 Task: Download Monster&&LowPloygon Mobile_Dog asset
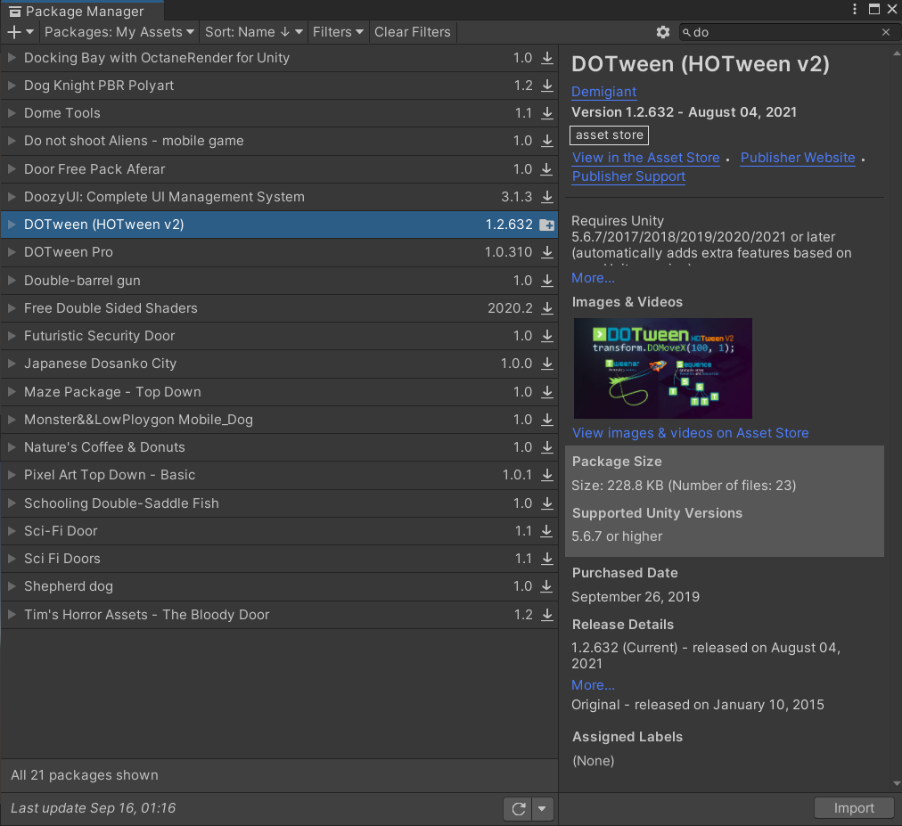coord(547,420)
